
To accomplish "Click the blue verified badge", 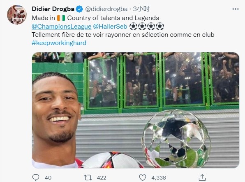I will (79, 9).
